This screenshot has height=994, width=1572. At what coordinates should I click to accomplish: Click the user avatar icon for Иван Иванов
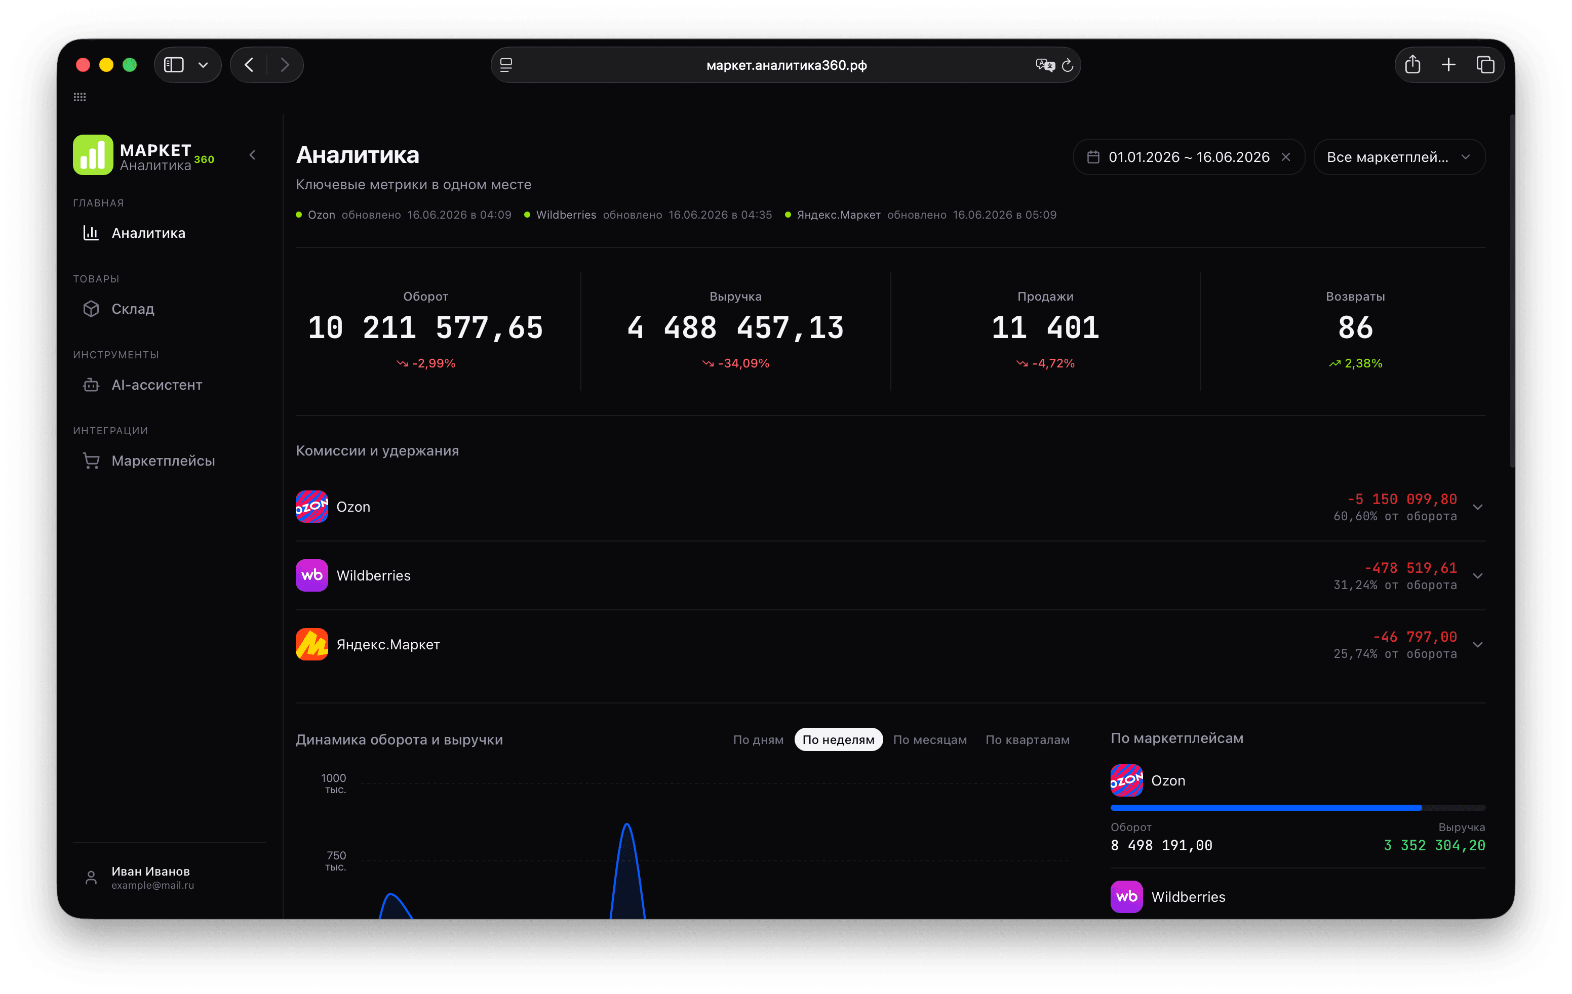(x=91, y=878)
